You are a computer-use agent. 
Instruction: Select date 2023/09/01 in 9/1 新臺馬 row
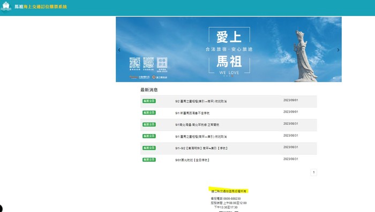pyautogui.click(x=290, y=112)
